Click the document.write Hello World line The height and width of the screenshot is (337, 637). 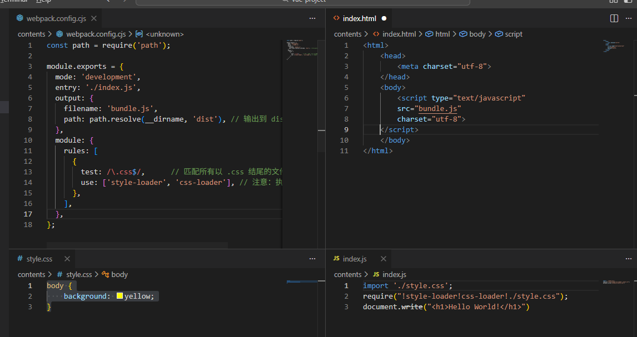[446, 307]
